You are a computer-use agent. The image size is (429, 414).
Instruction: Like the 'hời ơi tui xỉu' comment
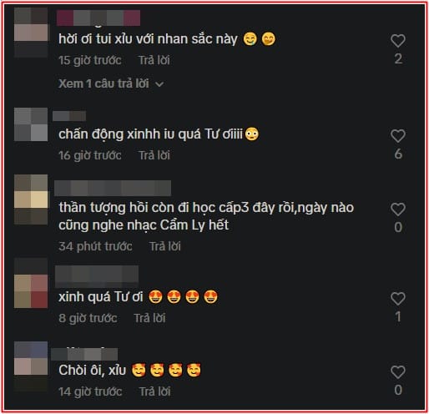coord(398,41)
